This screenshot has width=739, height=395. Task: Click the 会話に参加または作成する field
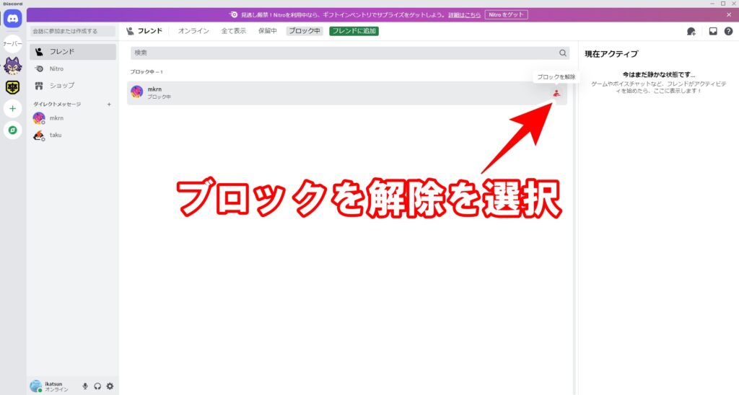[x=73, y=31]
